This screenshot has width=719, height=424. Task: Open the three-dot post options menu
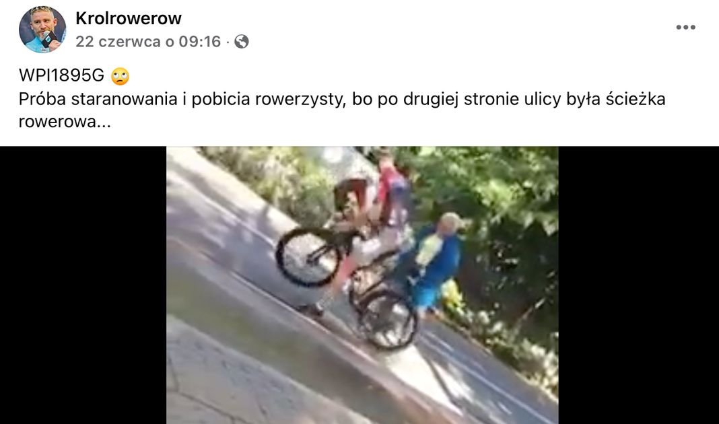(685, 28)
